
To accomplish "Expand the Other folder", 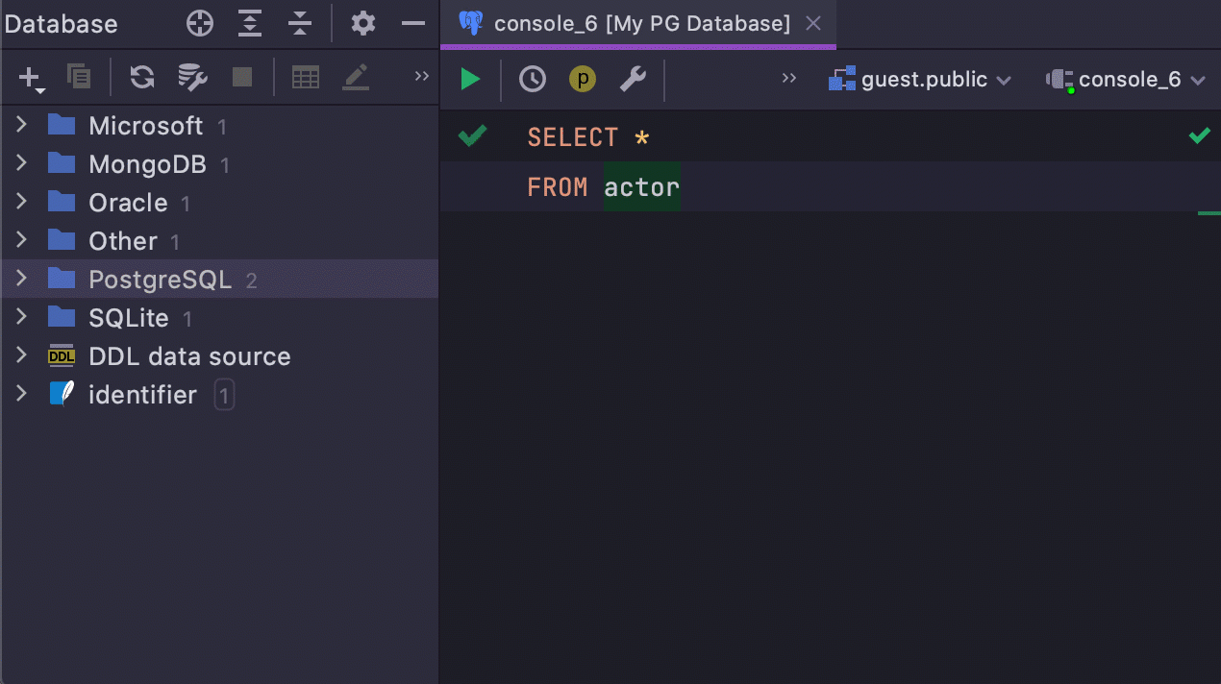I will click(x=22, y=240).
